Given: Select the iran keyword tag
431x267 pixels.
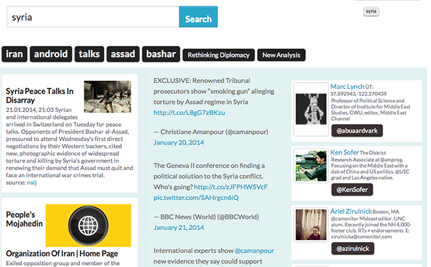Looking at the screenshot, I should pos(14,54).
